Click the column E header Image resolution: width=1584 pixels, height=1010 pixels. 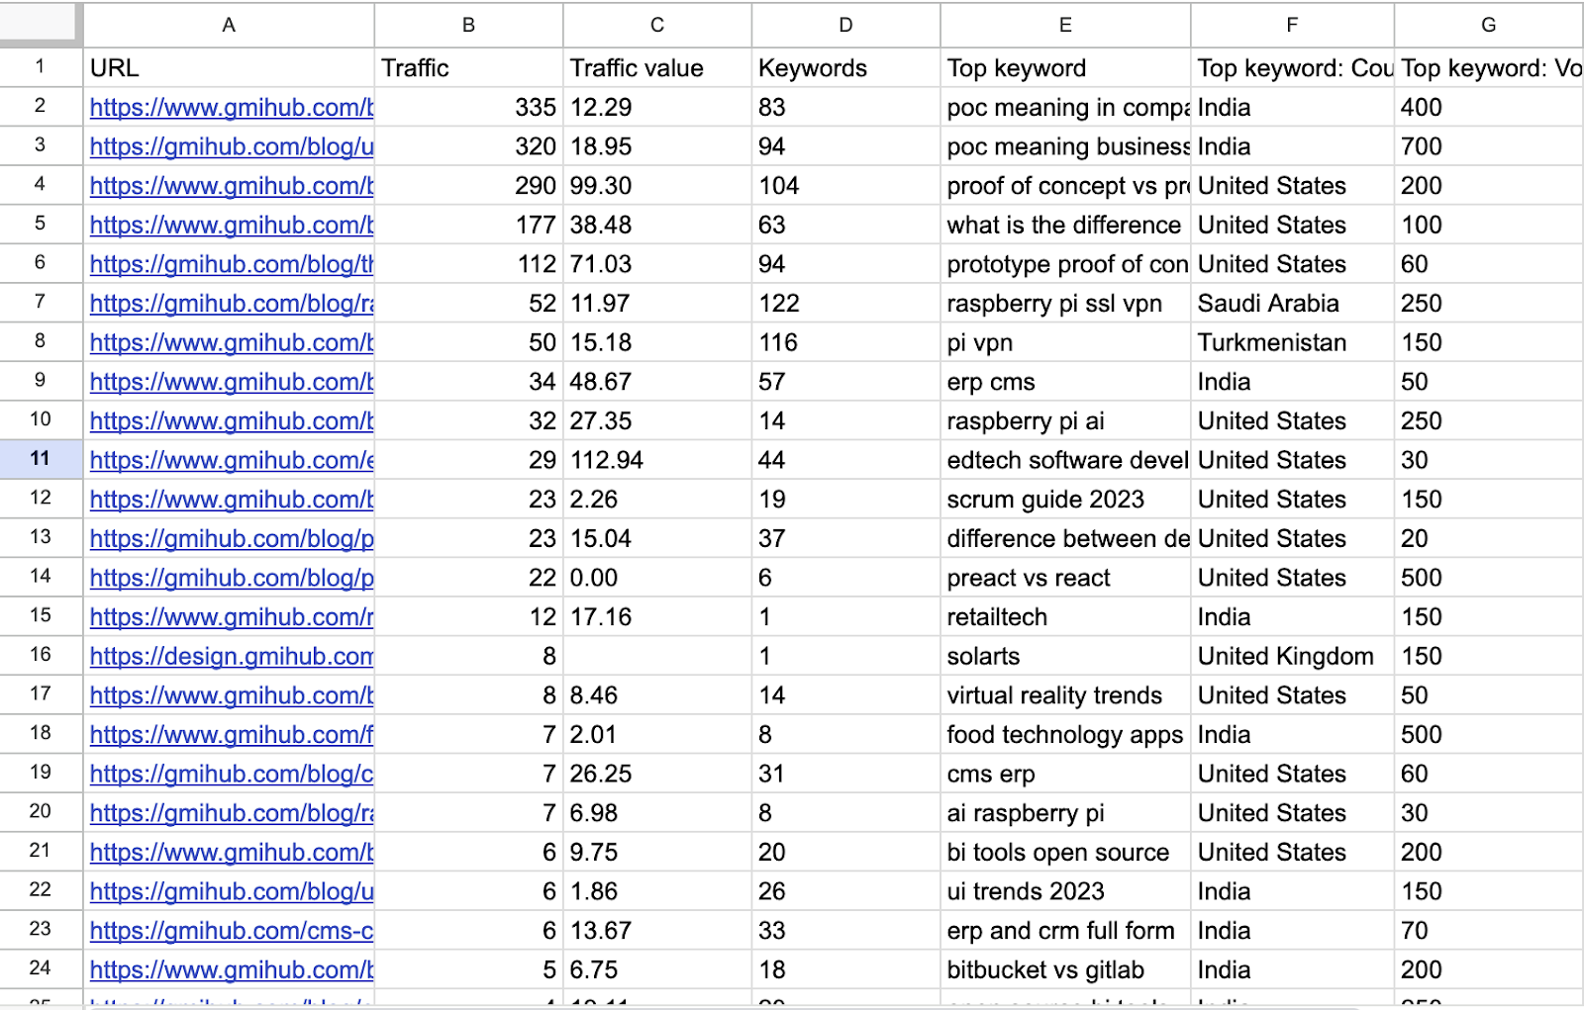[x=1065, y=25]
